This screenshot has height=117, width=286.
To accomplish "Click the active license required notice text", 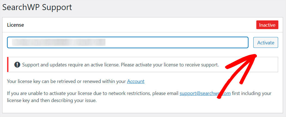I will (x=120, y=65).
